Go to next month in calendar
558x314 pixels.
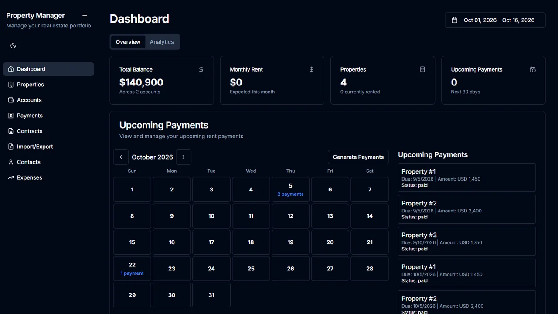coord(184,157)
